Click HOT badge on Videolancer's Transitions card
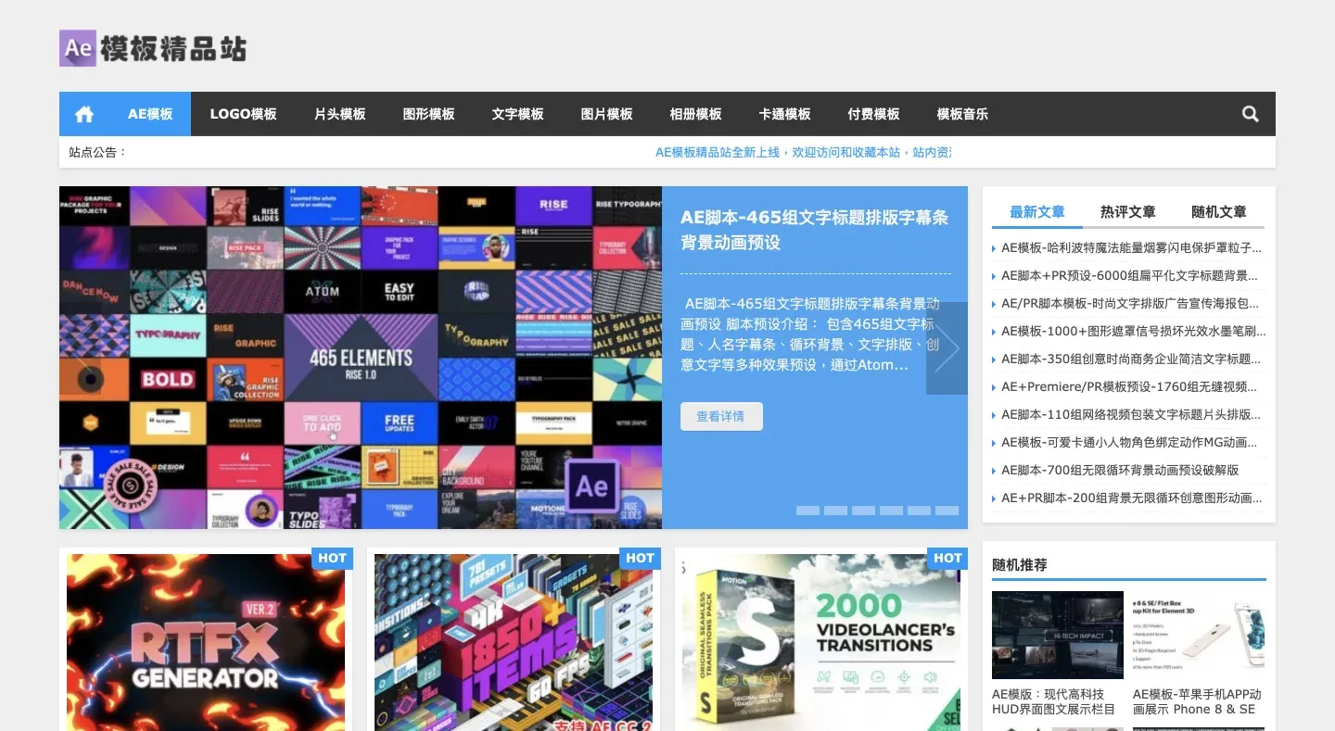The image size is (1335, 731). pos(947,558)
